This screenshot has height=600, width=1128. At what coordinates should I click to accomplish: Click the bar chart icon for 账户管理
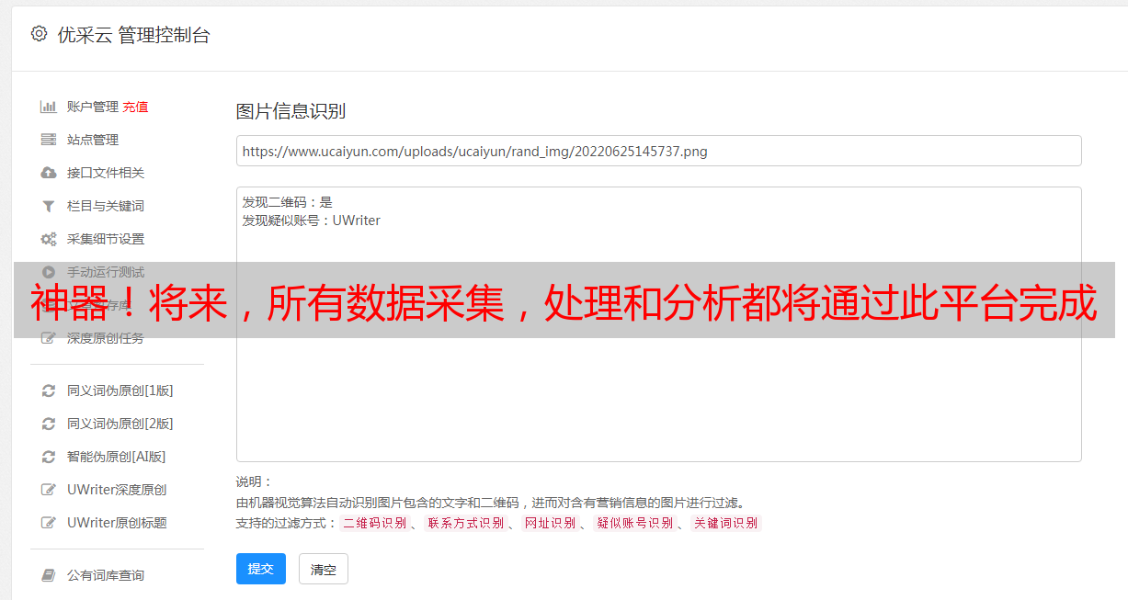[49, 107]
